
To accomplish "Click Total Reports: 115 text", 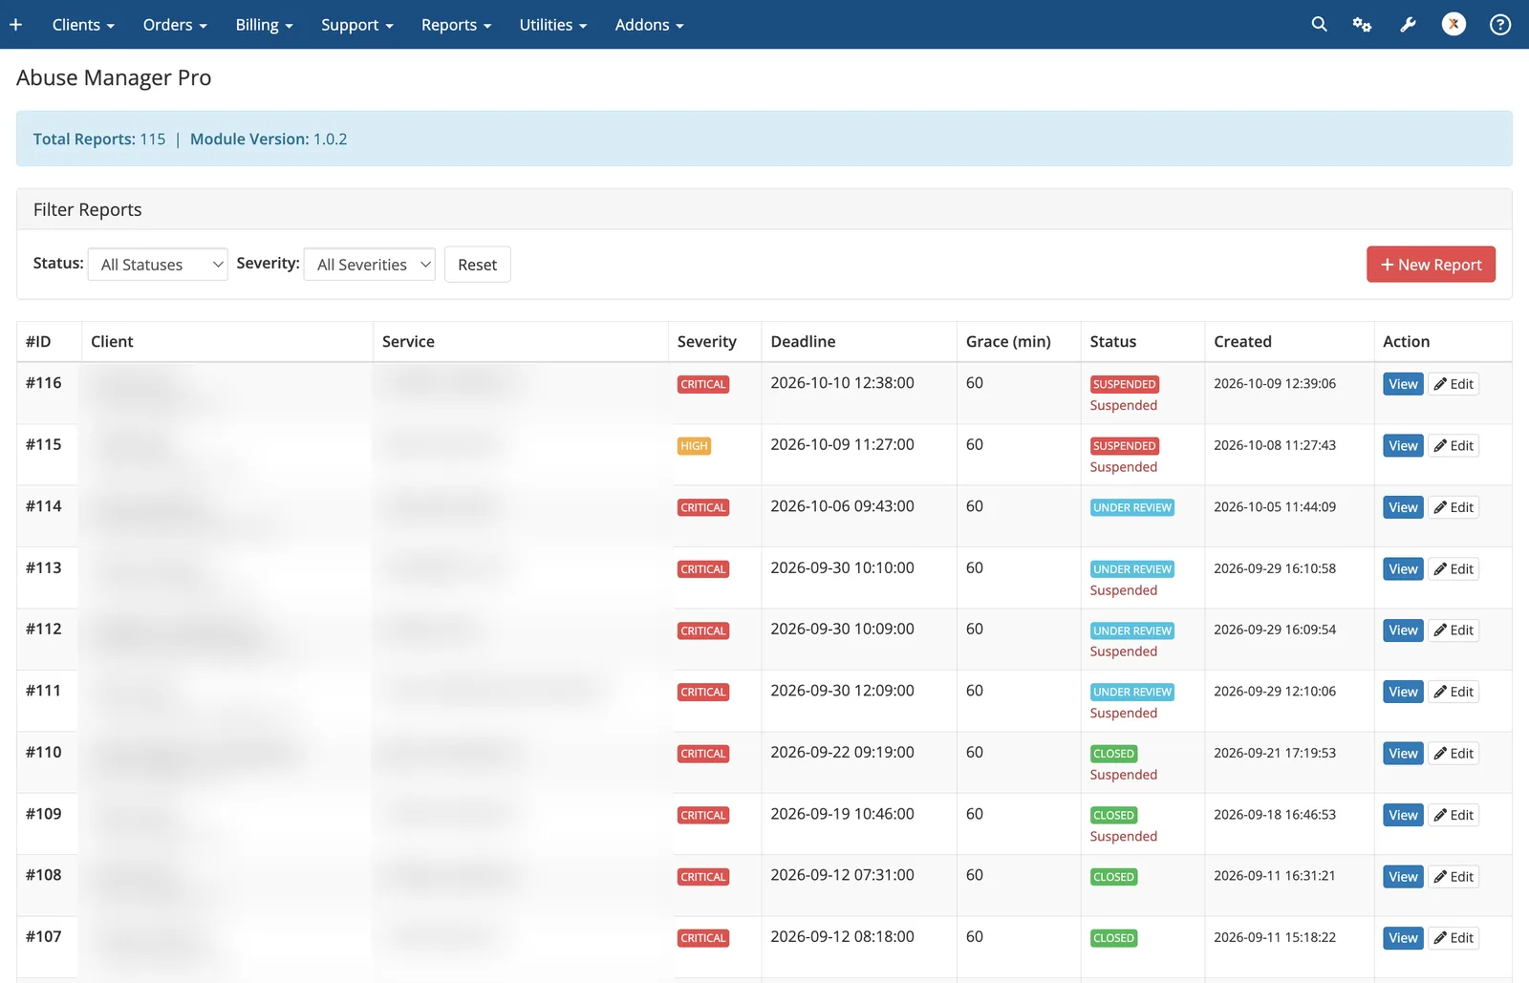I will (99, 139).
